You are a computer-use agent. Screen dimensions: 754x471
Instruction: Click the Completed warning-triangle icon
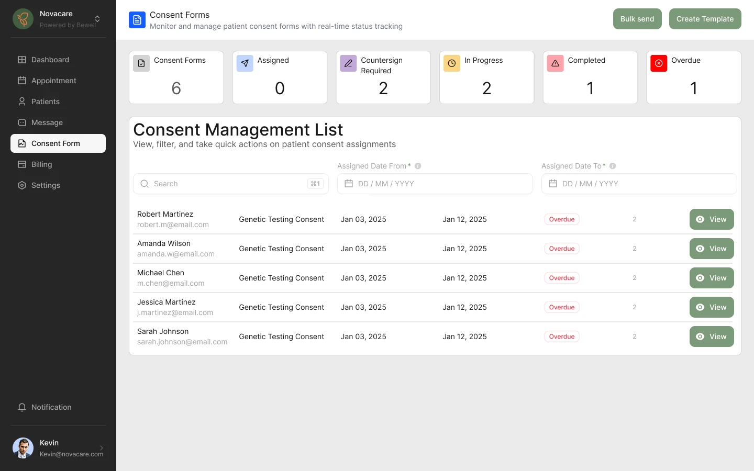click(556, 63)
